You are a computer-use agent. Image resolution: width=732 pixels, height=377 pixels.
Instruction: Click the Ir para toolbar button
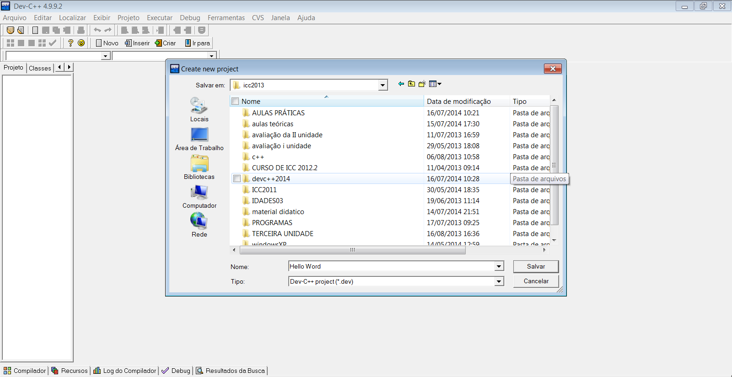tap(198, 43)
